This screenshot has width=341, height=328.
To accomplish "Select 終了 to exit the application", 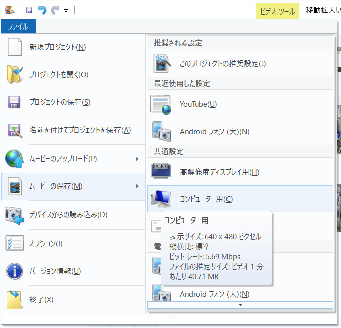I will click(x=41, y=299).
